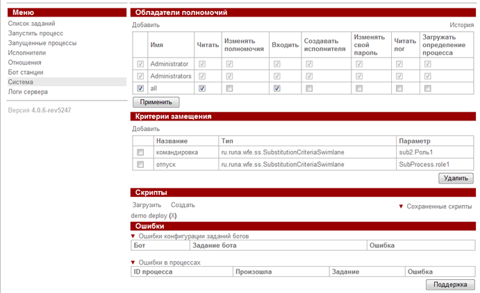The image size is (480, 293).
Task: Select the командировка criteria checkbox
Action: 140,152
